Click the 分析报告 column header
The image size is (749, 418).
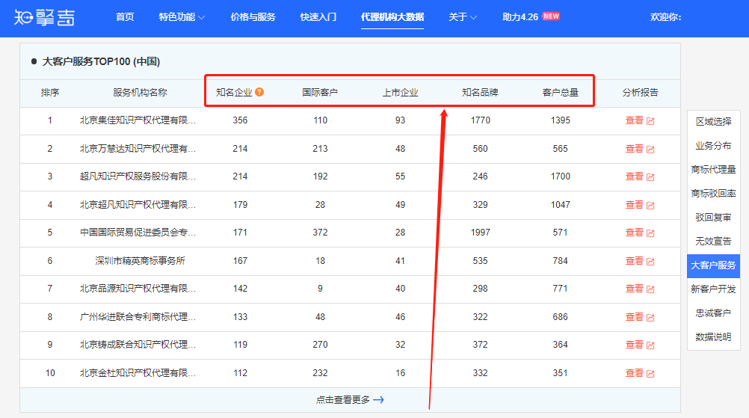(x=640, y=92)
